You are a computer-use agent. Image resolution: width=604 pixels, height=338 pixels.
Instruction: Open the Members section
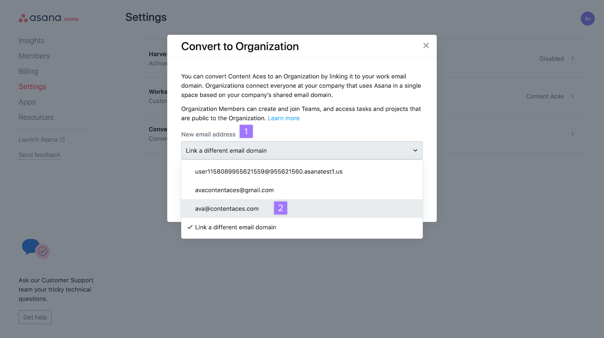coord(34,56)
